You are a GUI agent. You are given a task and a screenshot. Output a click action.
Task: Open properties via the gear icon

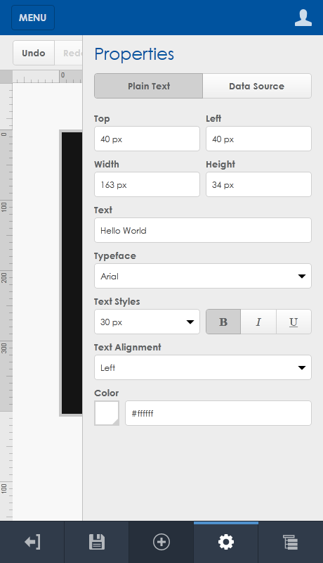(226, 542)
